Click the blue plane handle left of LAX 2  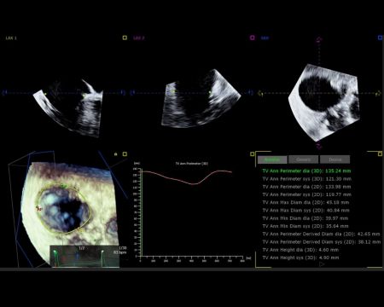132,93
